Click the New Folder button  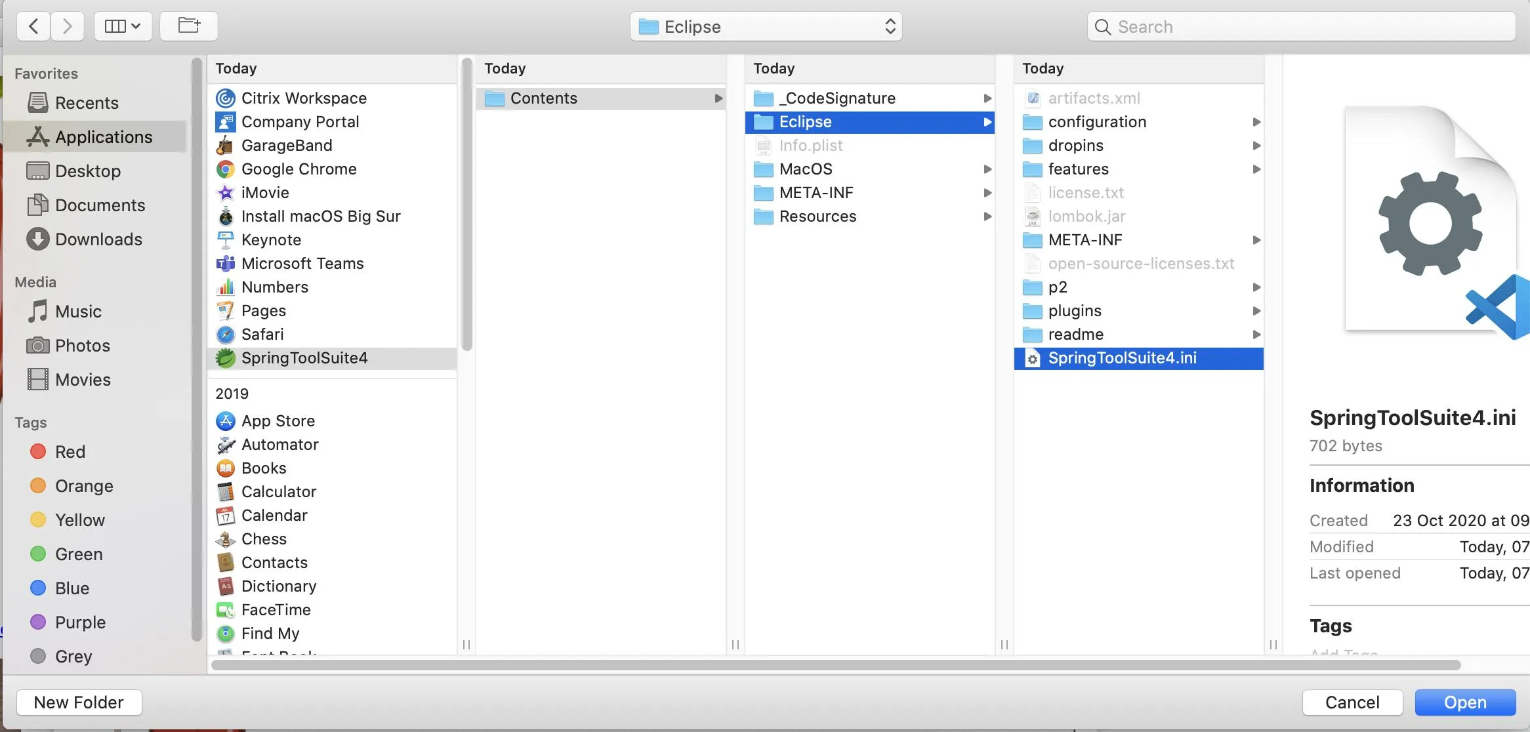79,702
